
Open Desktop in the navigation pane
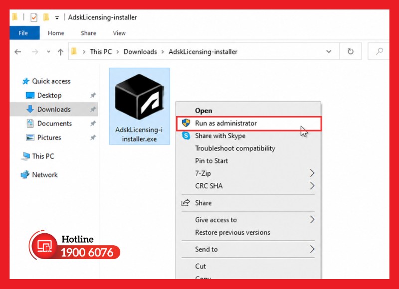pyautogui.click(x=49, y=95)
